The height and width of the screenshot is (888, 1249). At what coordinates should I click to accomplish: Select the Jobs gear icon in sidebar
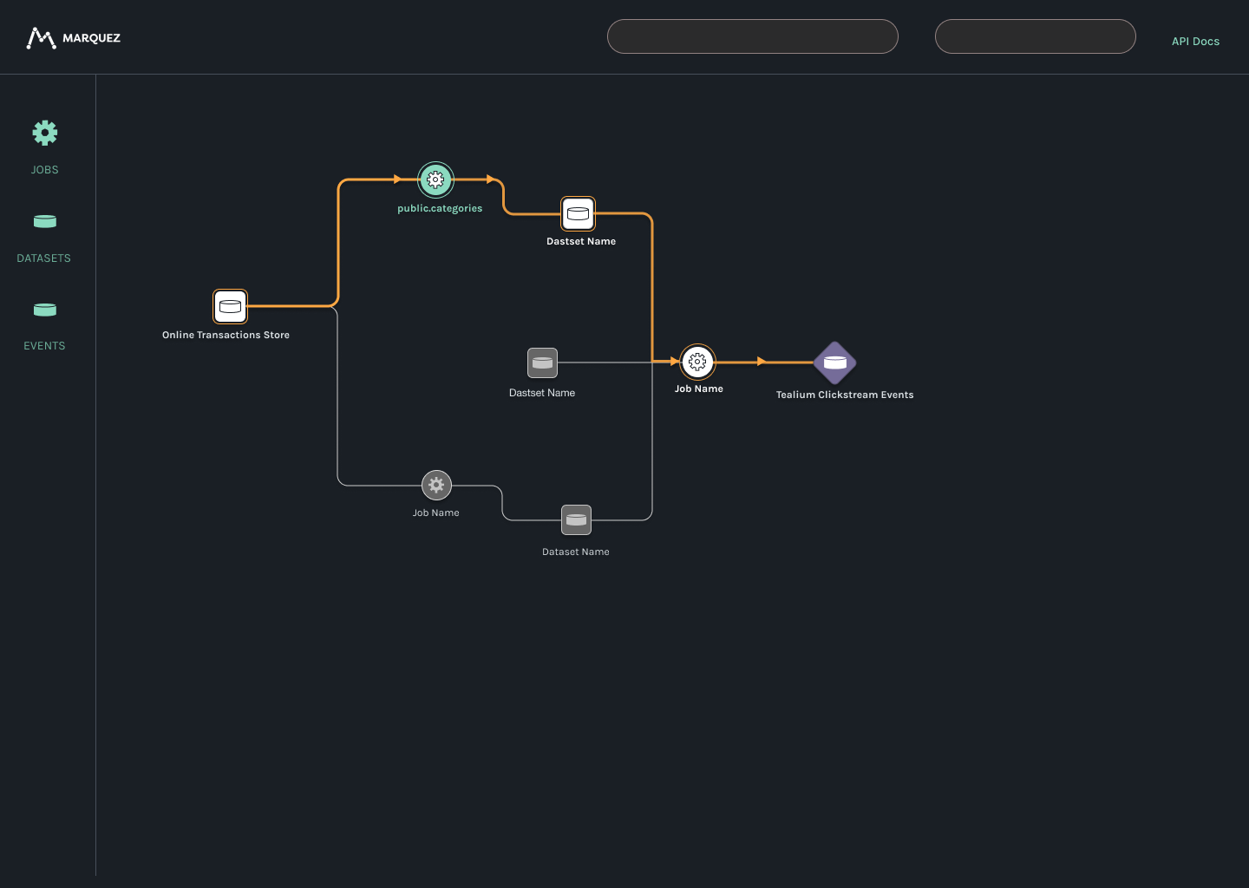[x=44, y=132]
